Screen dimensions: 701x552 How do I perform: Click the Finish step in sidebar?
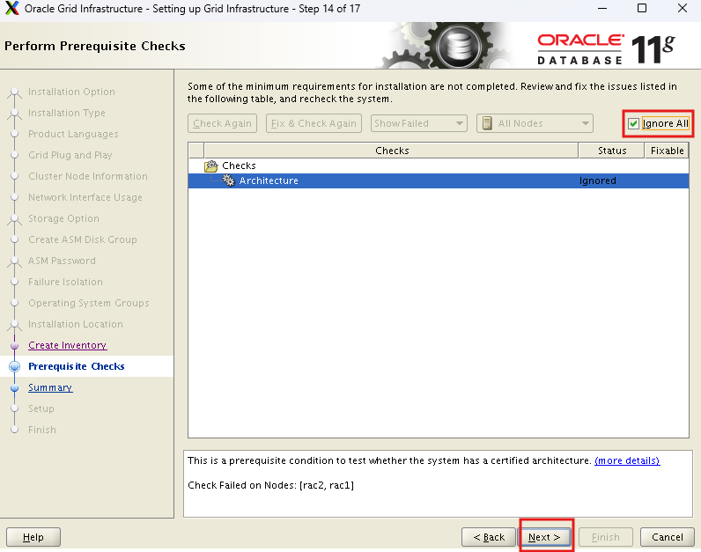(42, 430)
